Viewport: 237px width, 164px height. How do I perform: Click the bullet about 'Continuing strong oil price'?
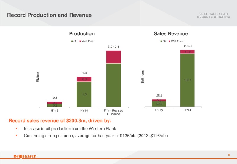point(96,136)
